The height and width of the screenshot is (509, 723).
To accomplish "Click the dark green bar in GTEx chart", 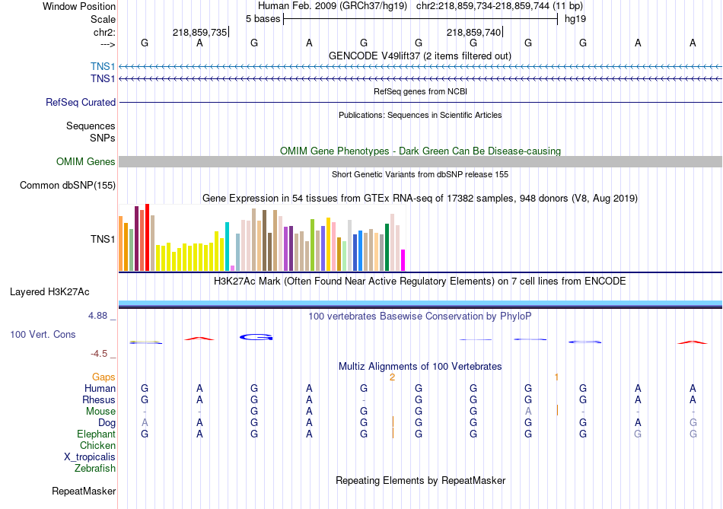I will coord(387,247).
